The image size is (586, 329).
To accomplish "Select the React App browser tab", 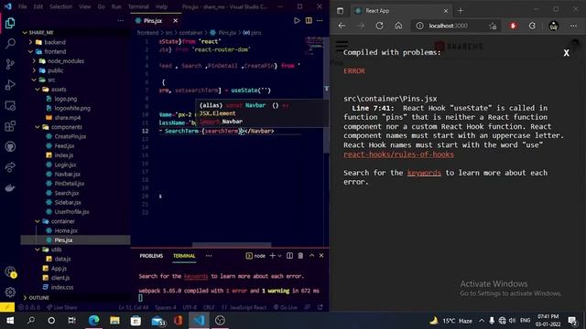I will pos(402,11).
